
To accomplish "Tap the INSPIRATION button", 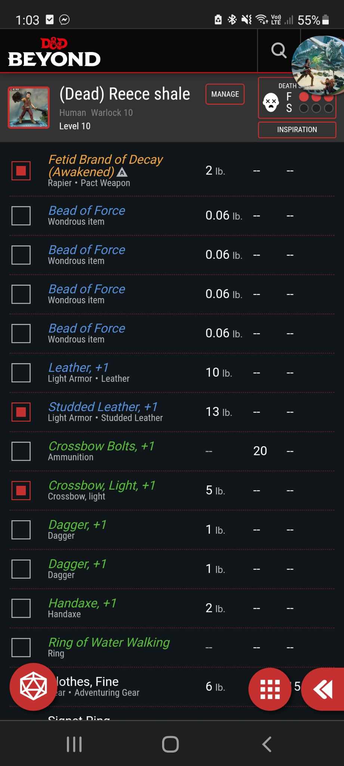I will [297, 130].
